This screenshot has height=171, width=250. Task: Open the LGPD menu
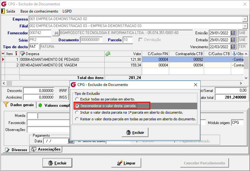67,11
